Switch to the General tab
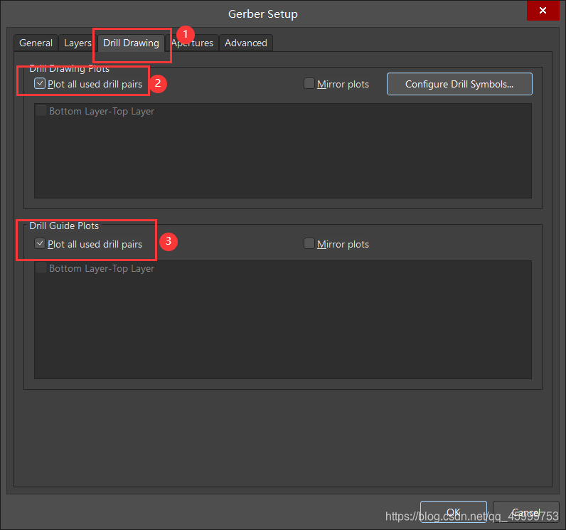 [x=36, y=43]
